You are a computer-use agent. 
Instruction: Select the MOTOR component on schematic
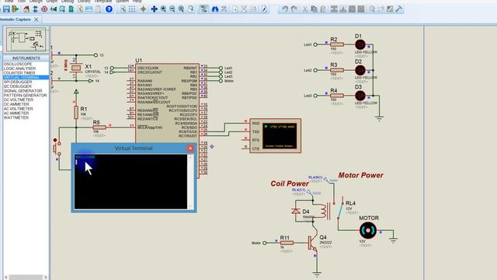point(368,230)
